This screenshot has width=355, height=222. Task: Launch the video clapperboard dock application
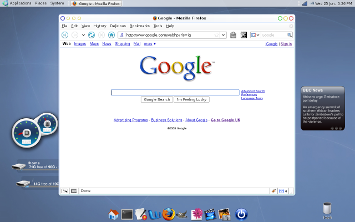(x=210, y=214)
